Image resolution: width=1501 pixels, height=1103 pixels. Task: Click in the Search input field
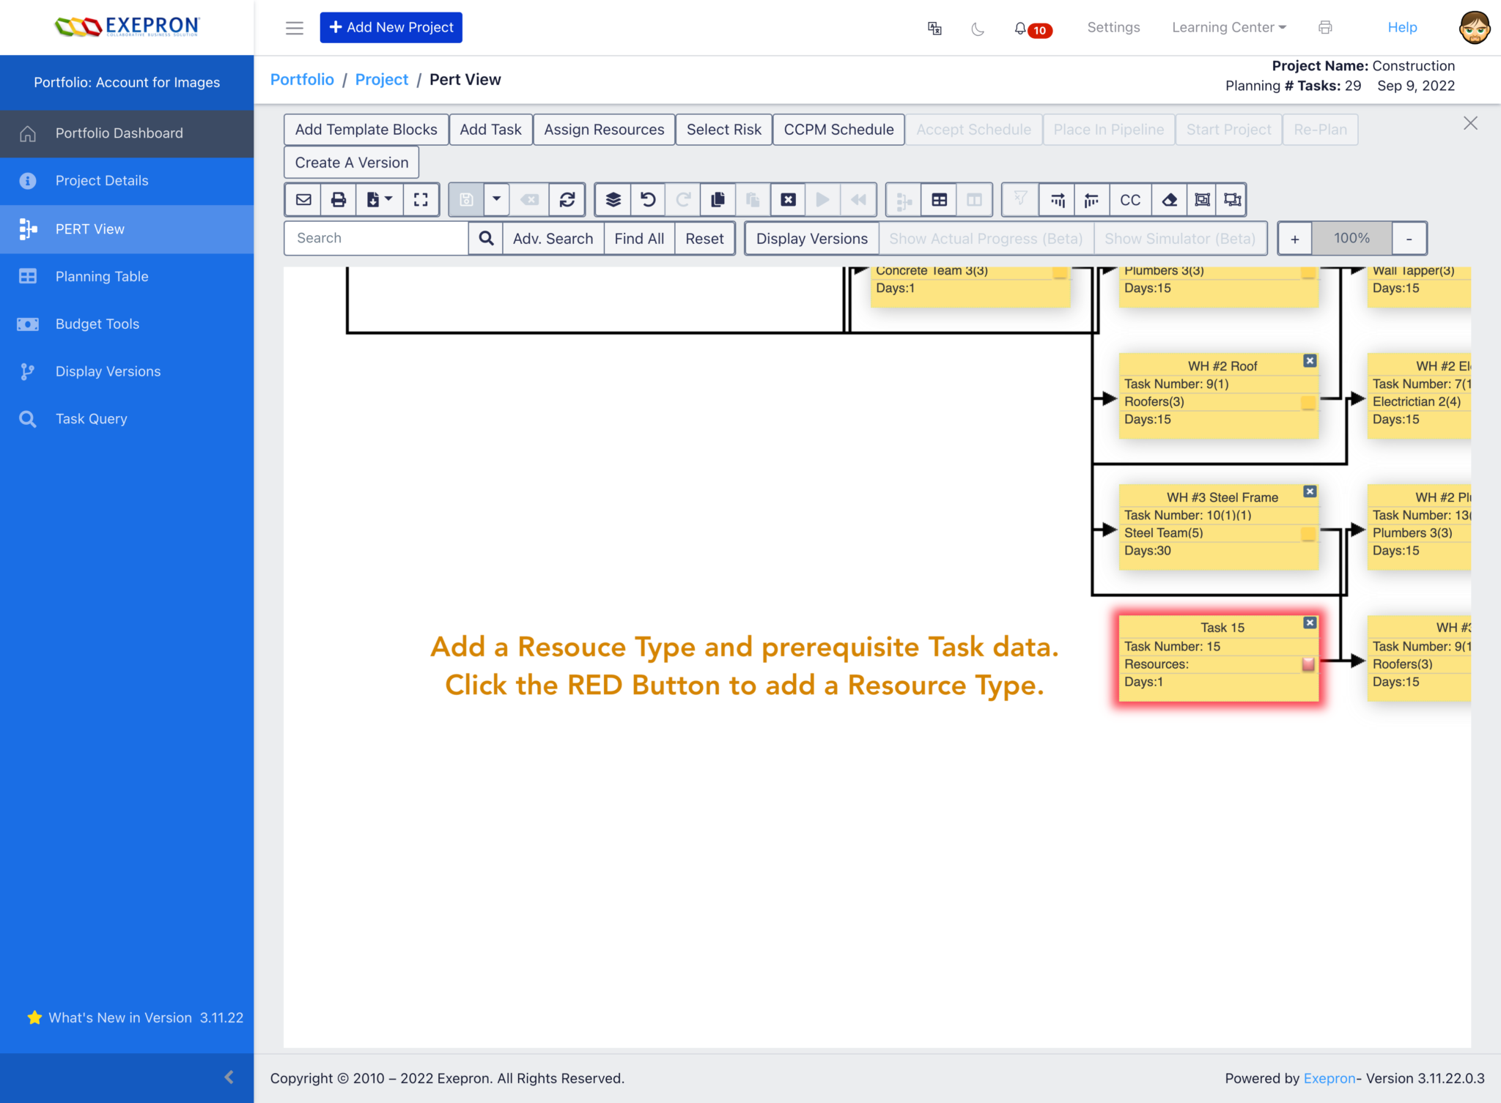(377, 238)
